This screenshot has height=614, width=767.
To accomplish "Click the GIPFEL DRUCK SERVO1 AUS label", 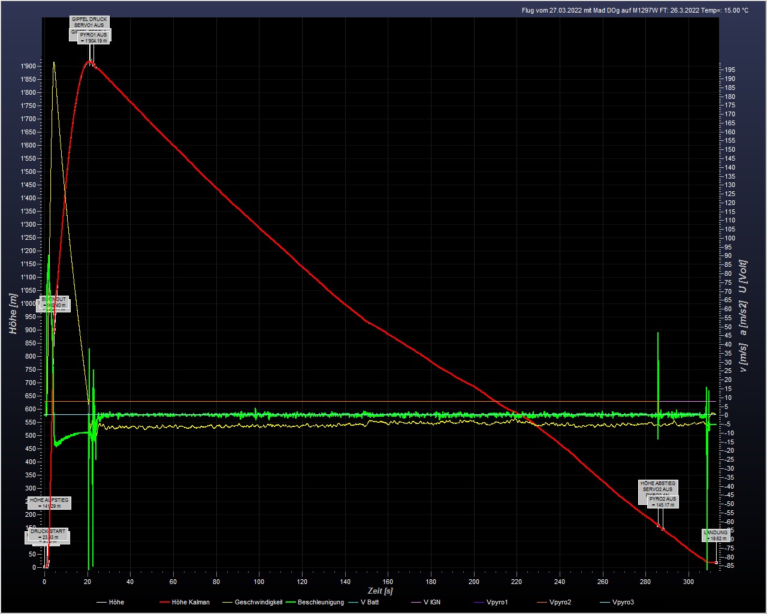I will (x=89, y=22).
